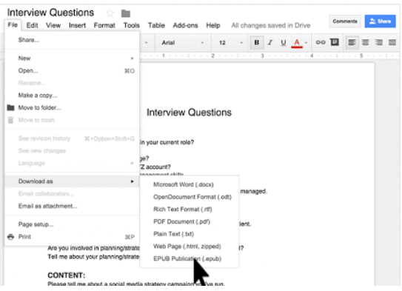Open the font size 12 dropdown
This screenshot has height=291, width=402.
[x=230, y=42]
